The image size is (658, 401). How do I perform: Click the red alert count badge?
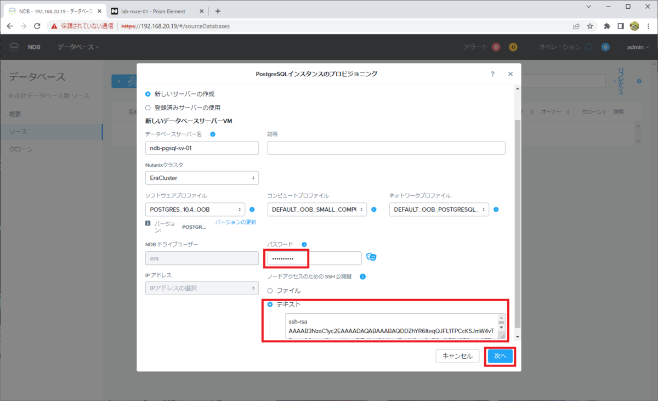click(496, 47)
